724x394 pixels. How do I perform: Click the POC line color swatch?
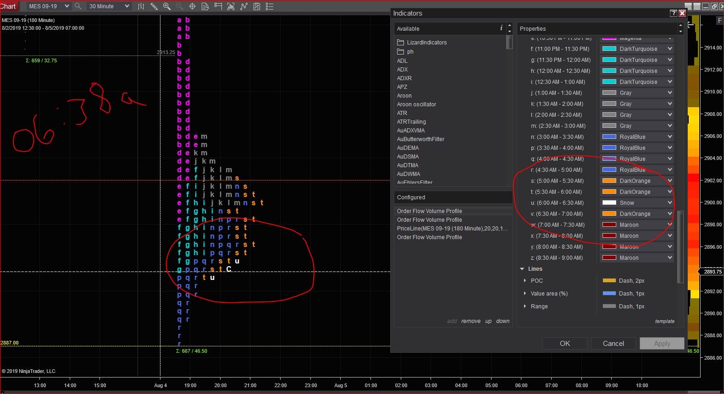click(x=609, y=281)
